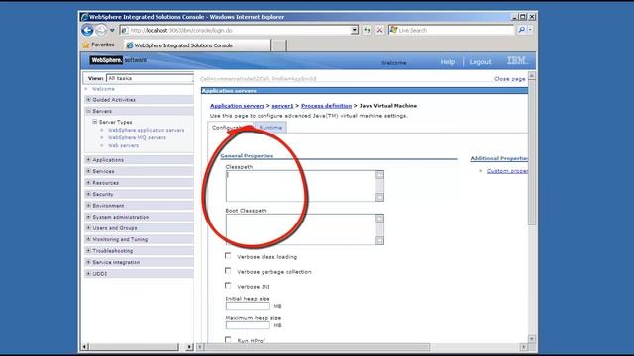634x356 pixels.
Task: Open WebSphere MQ servers link
Action: pos(137,137)
